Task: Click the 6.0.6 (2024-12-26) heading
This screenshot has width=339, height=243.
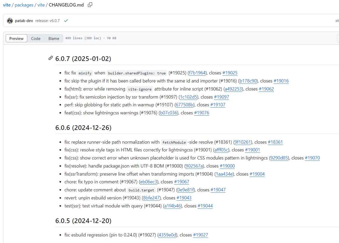Action: [x=83, y=128]
